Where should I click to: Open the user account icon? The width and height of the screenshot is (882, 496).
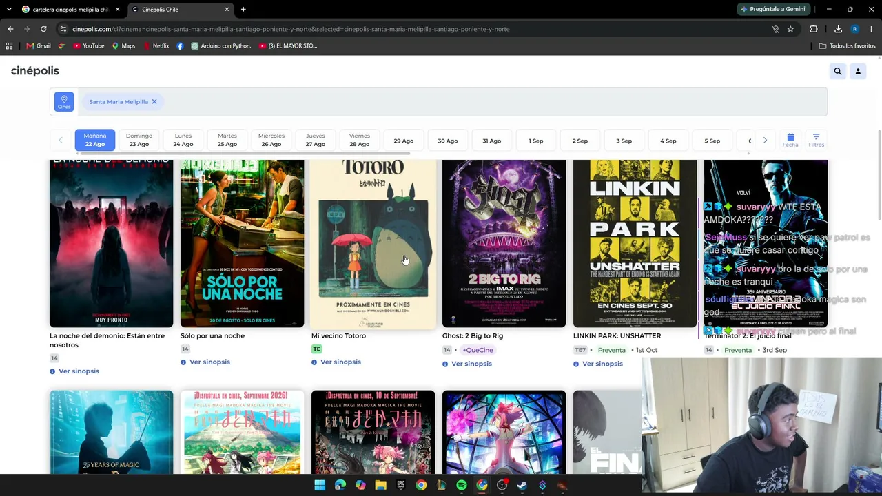click(858, 71)
